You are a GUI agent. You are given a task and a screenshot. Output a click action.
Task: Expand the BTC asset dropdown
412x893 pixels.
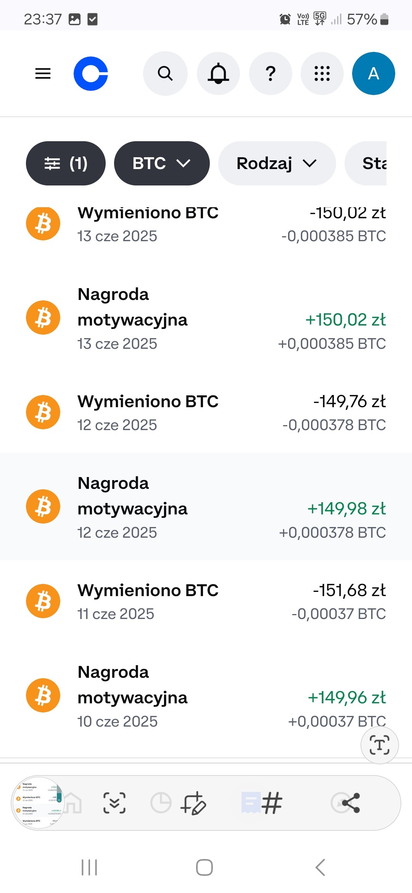pyautogui.click(x=162, y=163)
